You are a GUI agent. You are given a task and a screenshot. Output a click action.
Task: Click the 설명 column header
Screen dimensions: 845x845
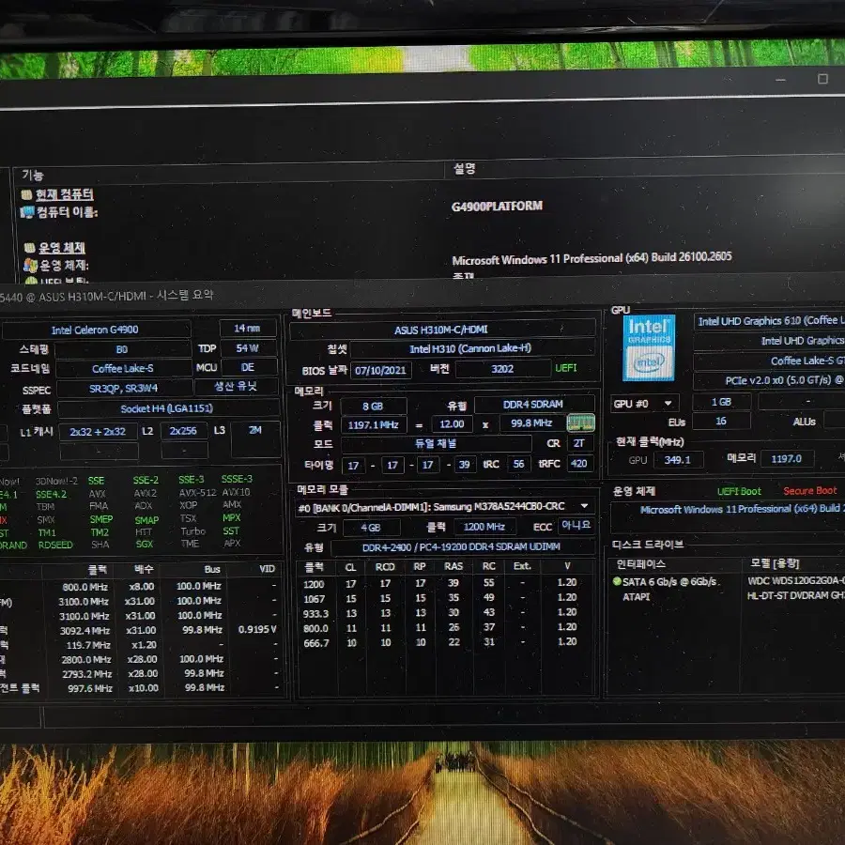click(464, 169)
